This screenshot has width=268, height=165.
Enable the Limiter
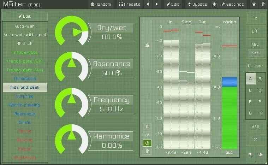click(x=255, y=66)
